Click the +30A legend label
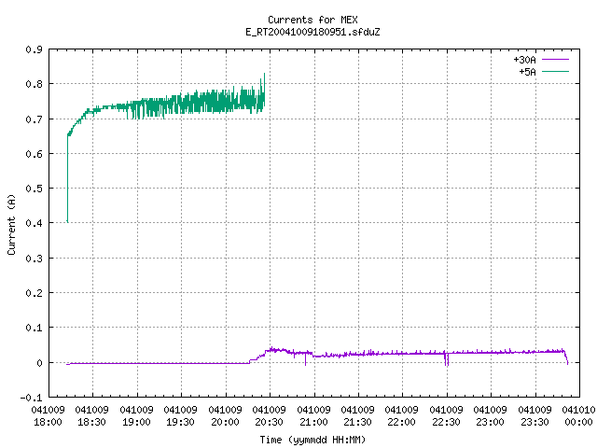The height and width of the screenshot is (448, 597). tap(524, 60)
